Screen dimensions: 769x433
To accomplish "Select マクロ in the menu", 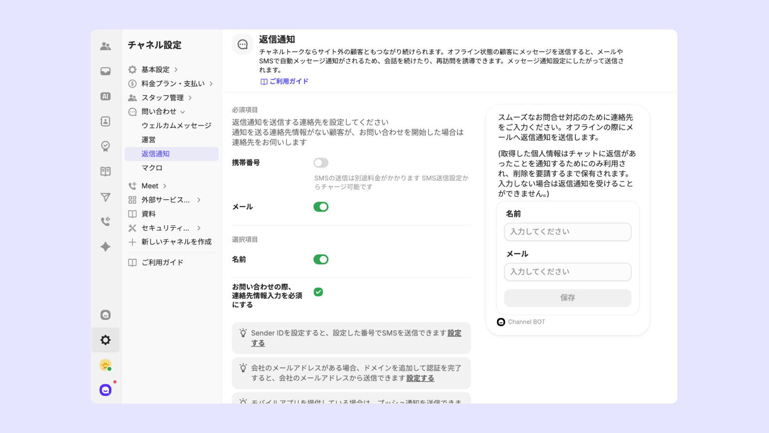I will point(152,168).
